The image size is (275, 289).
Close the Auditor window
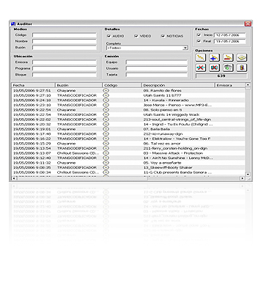(x=248, y=23)
